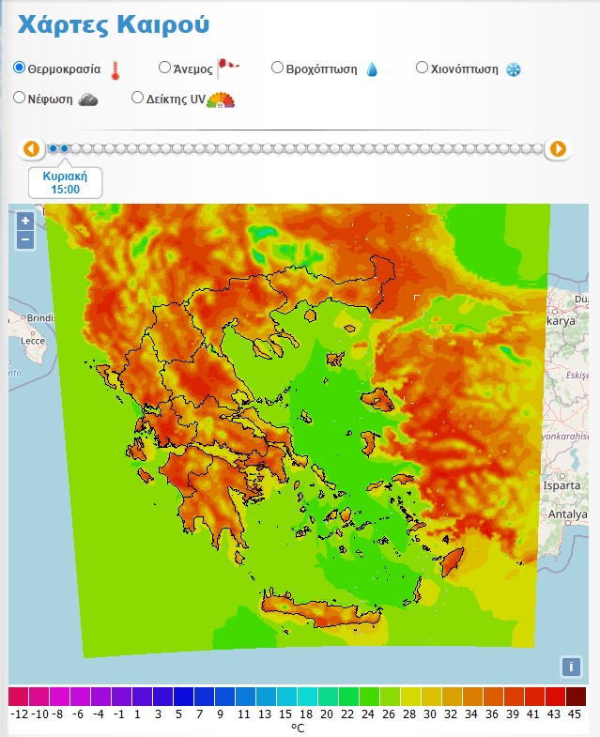Screen dimensions: 600x737
Task: Go to the previous forecast time step
Action: tap(32, 148)
